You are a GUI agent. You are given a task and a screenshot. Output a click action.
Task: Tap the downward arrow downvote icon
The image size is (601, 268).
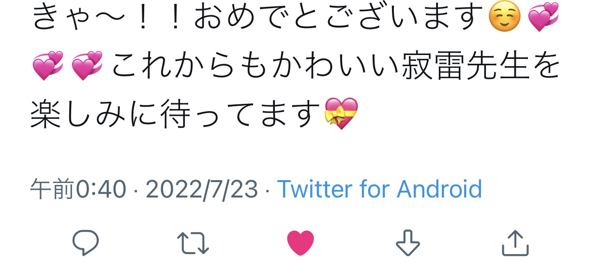click(x=407, y=242)
